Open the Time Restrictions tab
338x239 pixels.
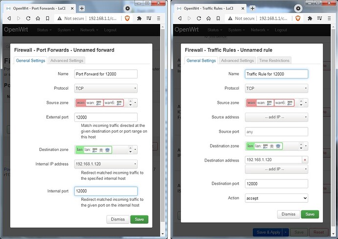point(274,61)
